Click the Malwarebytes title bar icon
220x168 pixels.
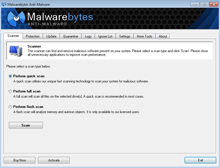[x=4, y=4]
